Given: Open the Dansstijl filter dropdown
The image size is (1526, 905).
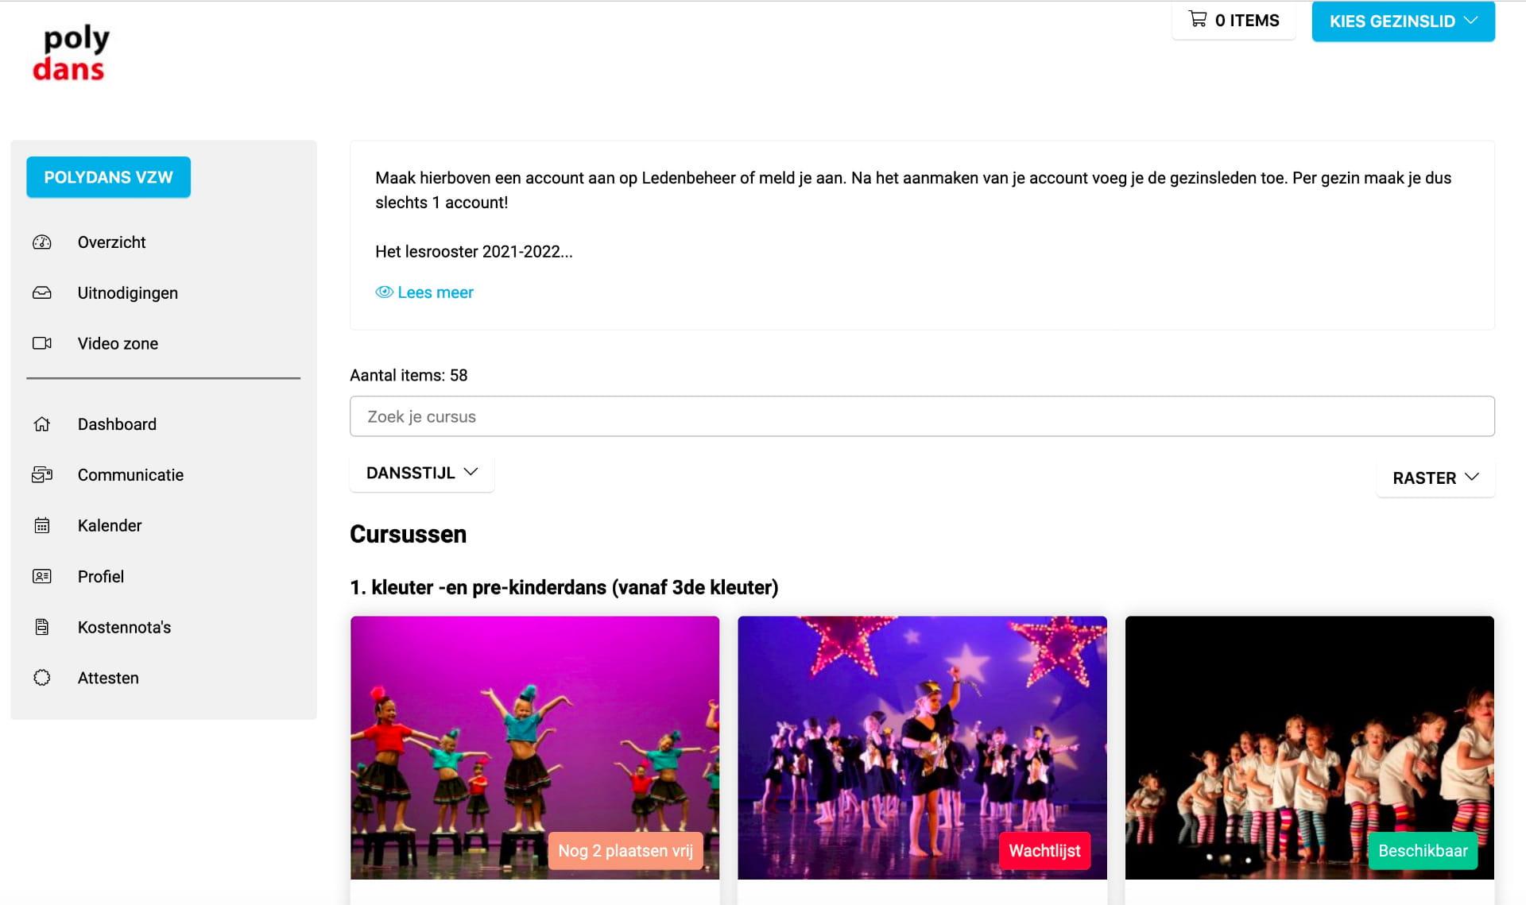Looking at the screenshot, I should 422,473.
